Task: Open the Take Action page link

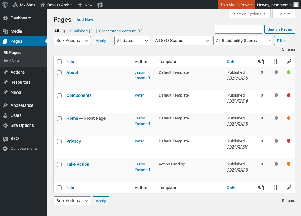Action: tap(78, 164)
